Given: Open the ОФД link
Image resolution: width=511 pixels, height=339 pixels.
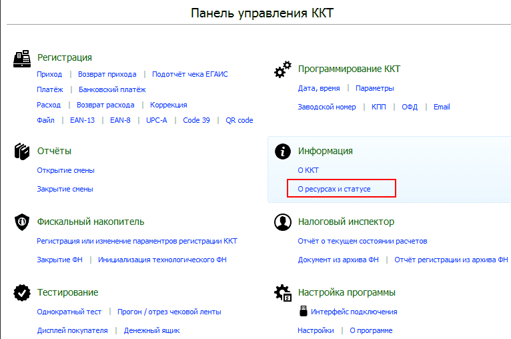Looking at the screenshot, I should click(410, 107).
